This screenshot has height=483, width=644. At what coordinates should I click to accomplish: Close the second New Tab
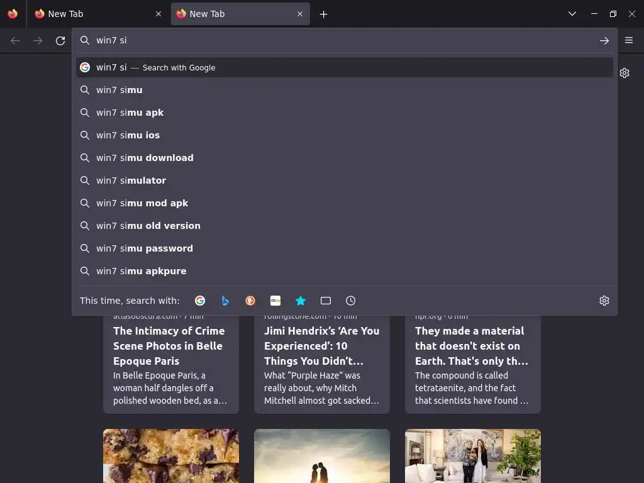300,14
